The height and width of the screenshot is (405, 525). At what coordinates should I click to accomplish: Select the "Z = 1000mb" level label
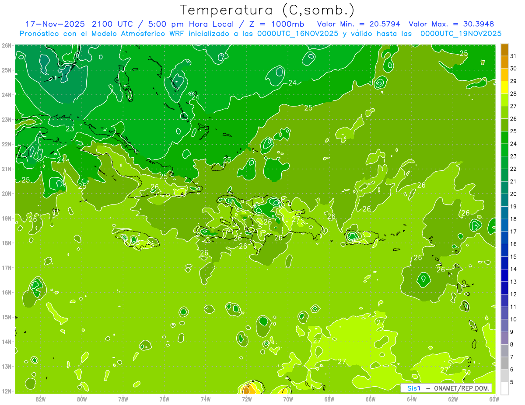[x=276, y=24]
